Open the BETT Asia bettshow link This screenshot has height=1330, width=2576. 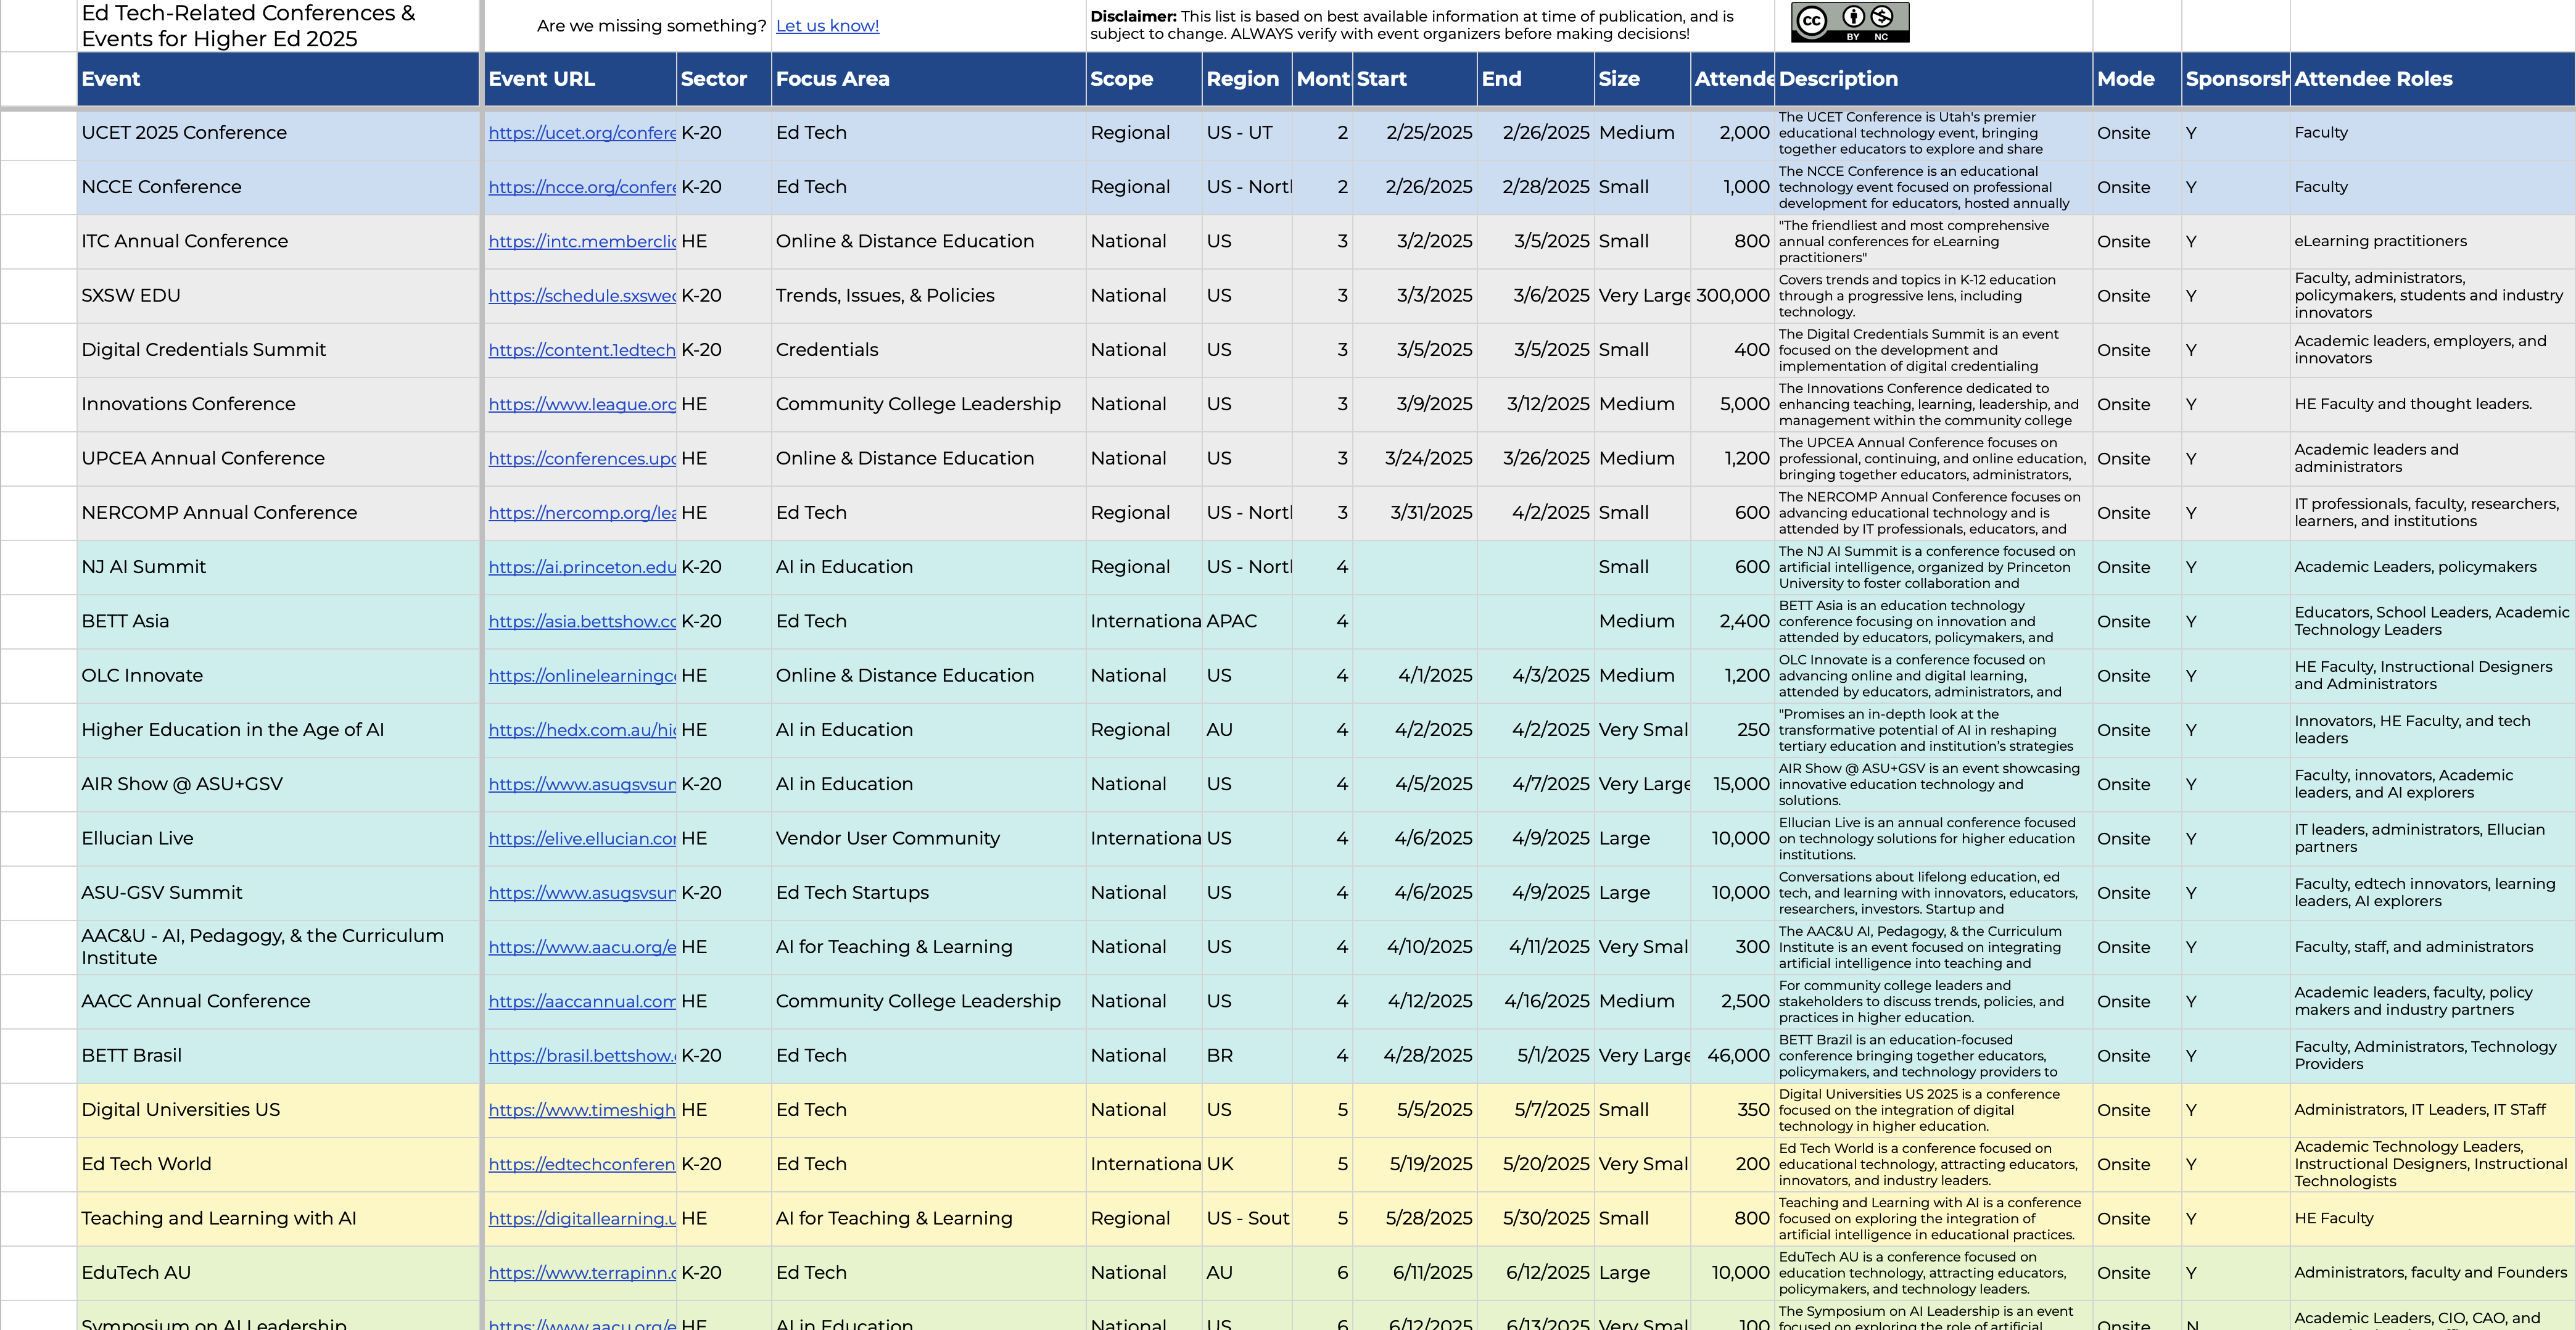point(582,621)
